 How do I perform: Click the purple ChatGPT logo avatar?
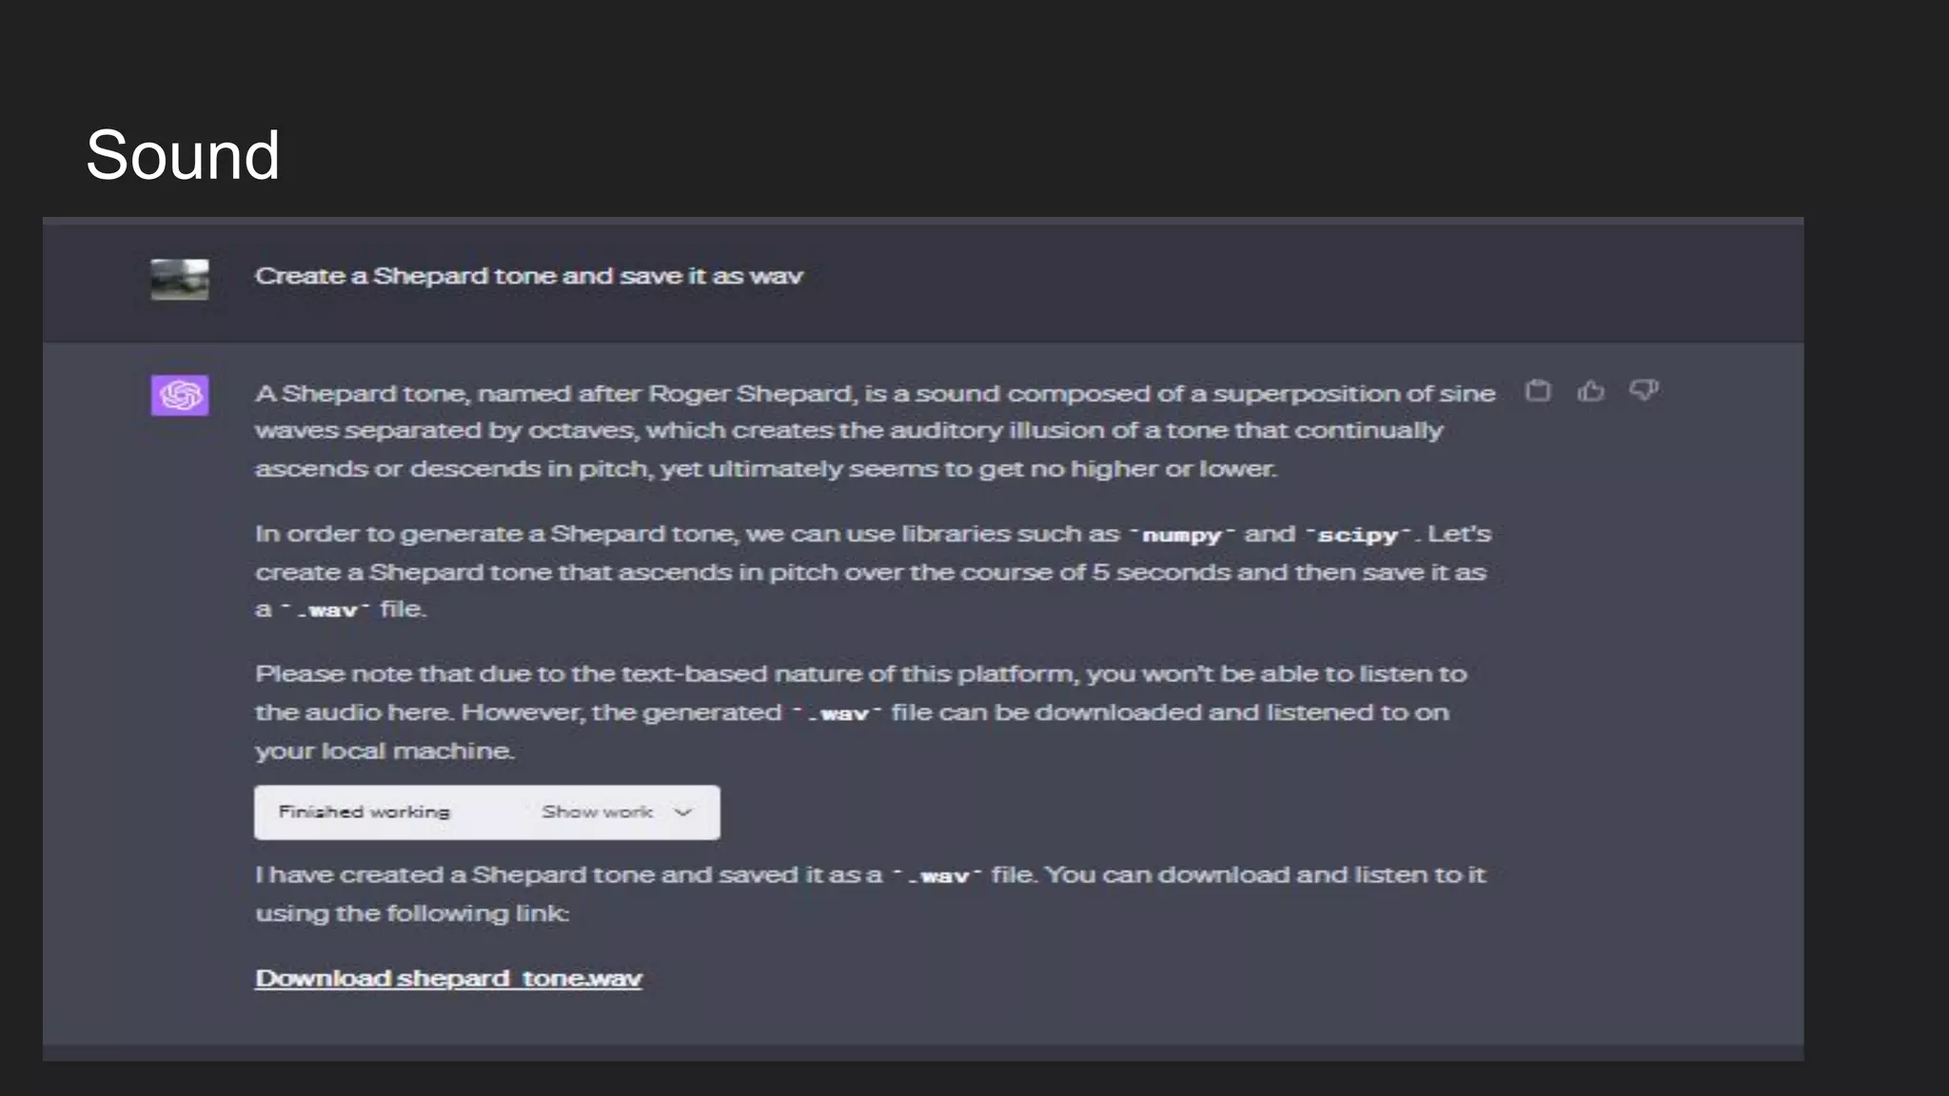(180, 395)
